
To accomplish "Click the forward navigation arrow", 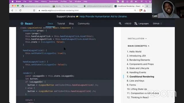I will [x=16, y=10].
